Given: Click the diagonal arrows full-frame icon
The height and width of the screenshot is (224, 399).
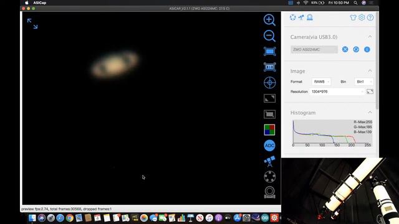Looking at the screenshot, I should click(269, 98).
